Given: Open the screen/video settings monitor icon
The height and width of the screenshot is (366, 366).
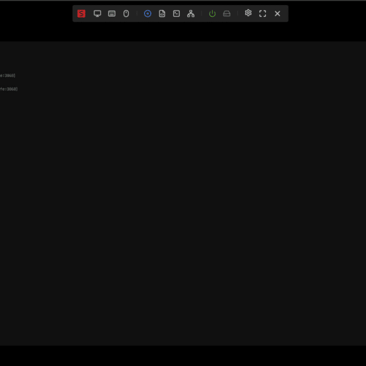Looking at the screenshot, I should click(x=98, y=14).
